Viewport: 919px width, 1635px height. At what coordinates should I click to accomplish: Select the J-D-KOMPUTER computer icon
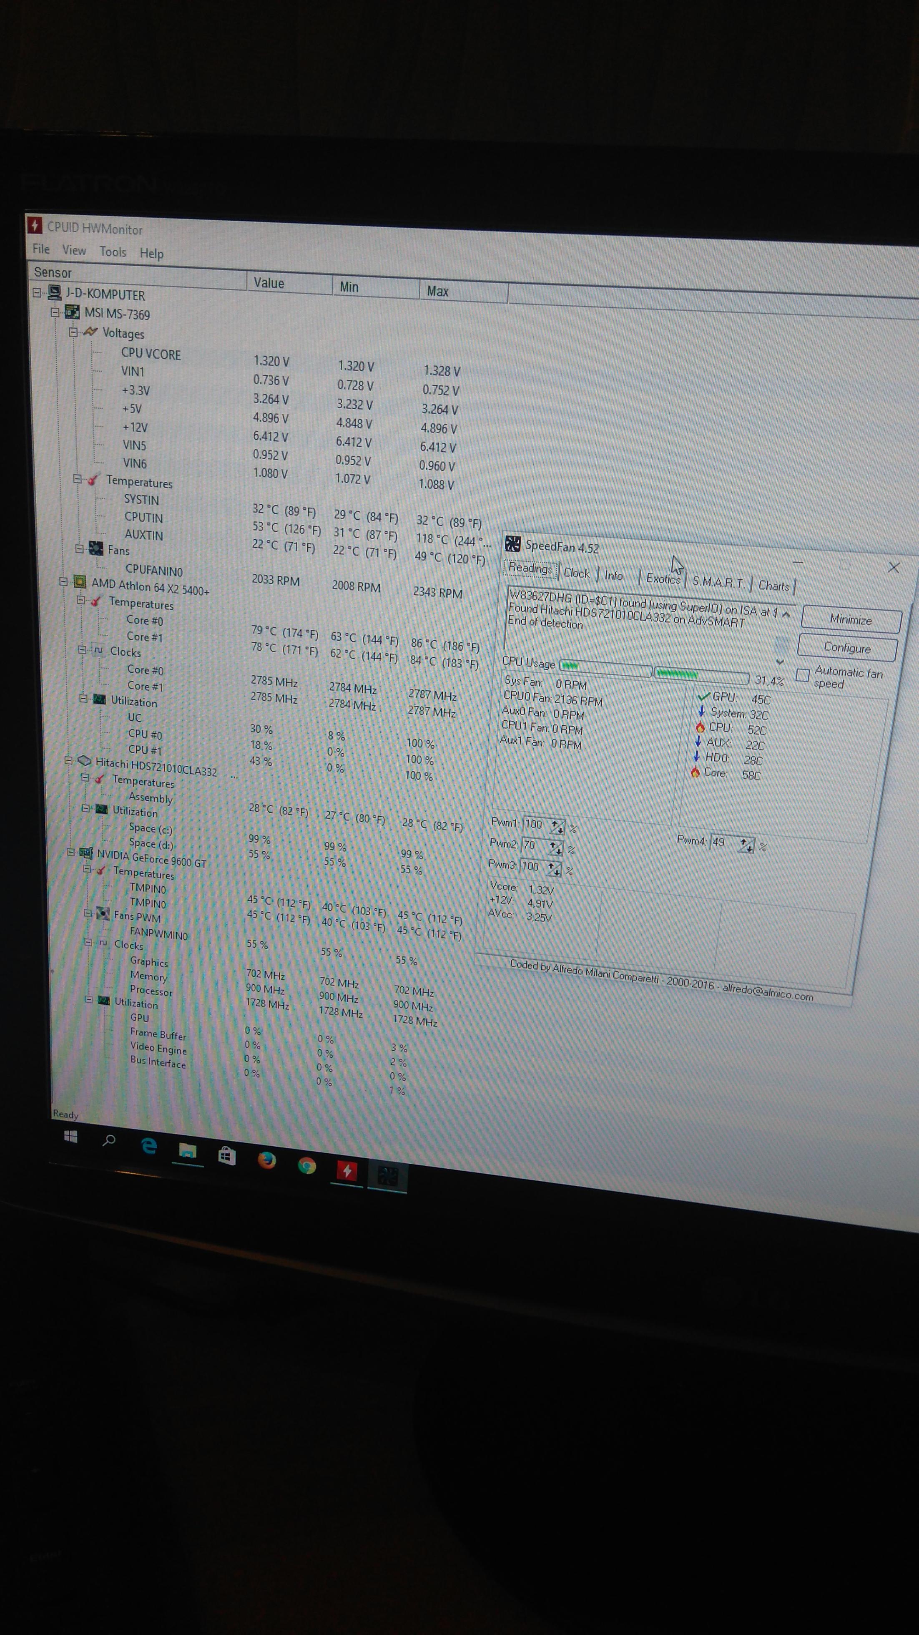click(55, 293)
